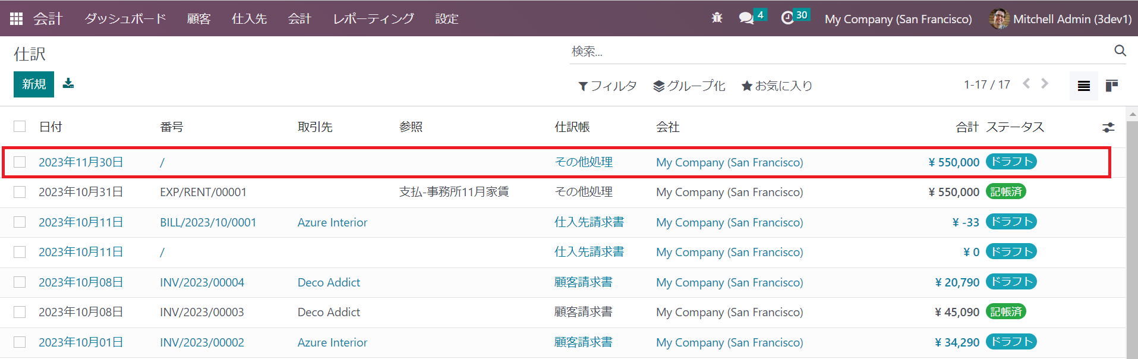Click the 新規 button

pyautogui.click(x=34, y=84)
